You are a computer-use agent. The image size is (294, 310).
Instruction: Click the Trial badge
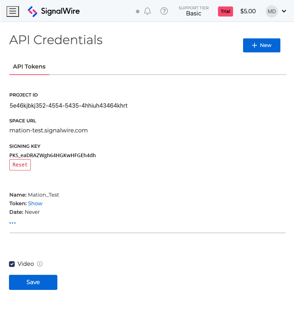(226, 11)
